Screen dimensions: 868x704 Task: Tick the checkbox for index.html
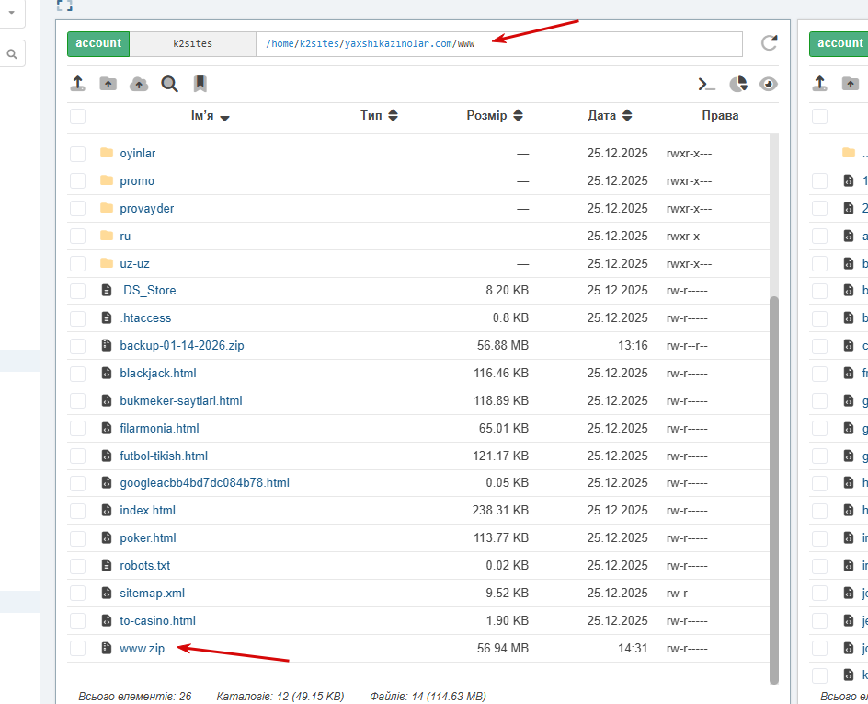[77, 510]
